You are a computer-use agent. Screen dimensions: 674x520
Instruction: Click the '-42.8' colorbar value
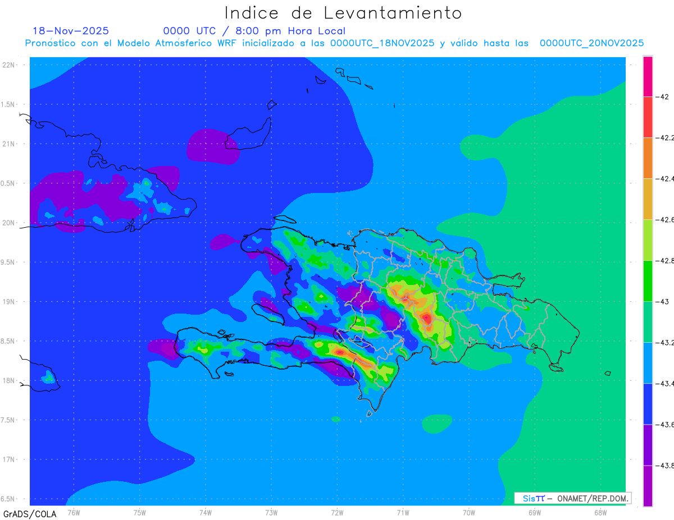tap(665, 261)
